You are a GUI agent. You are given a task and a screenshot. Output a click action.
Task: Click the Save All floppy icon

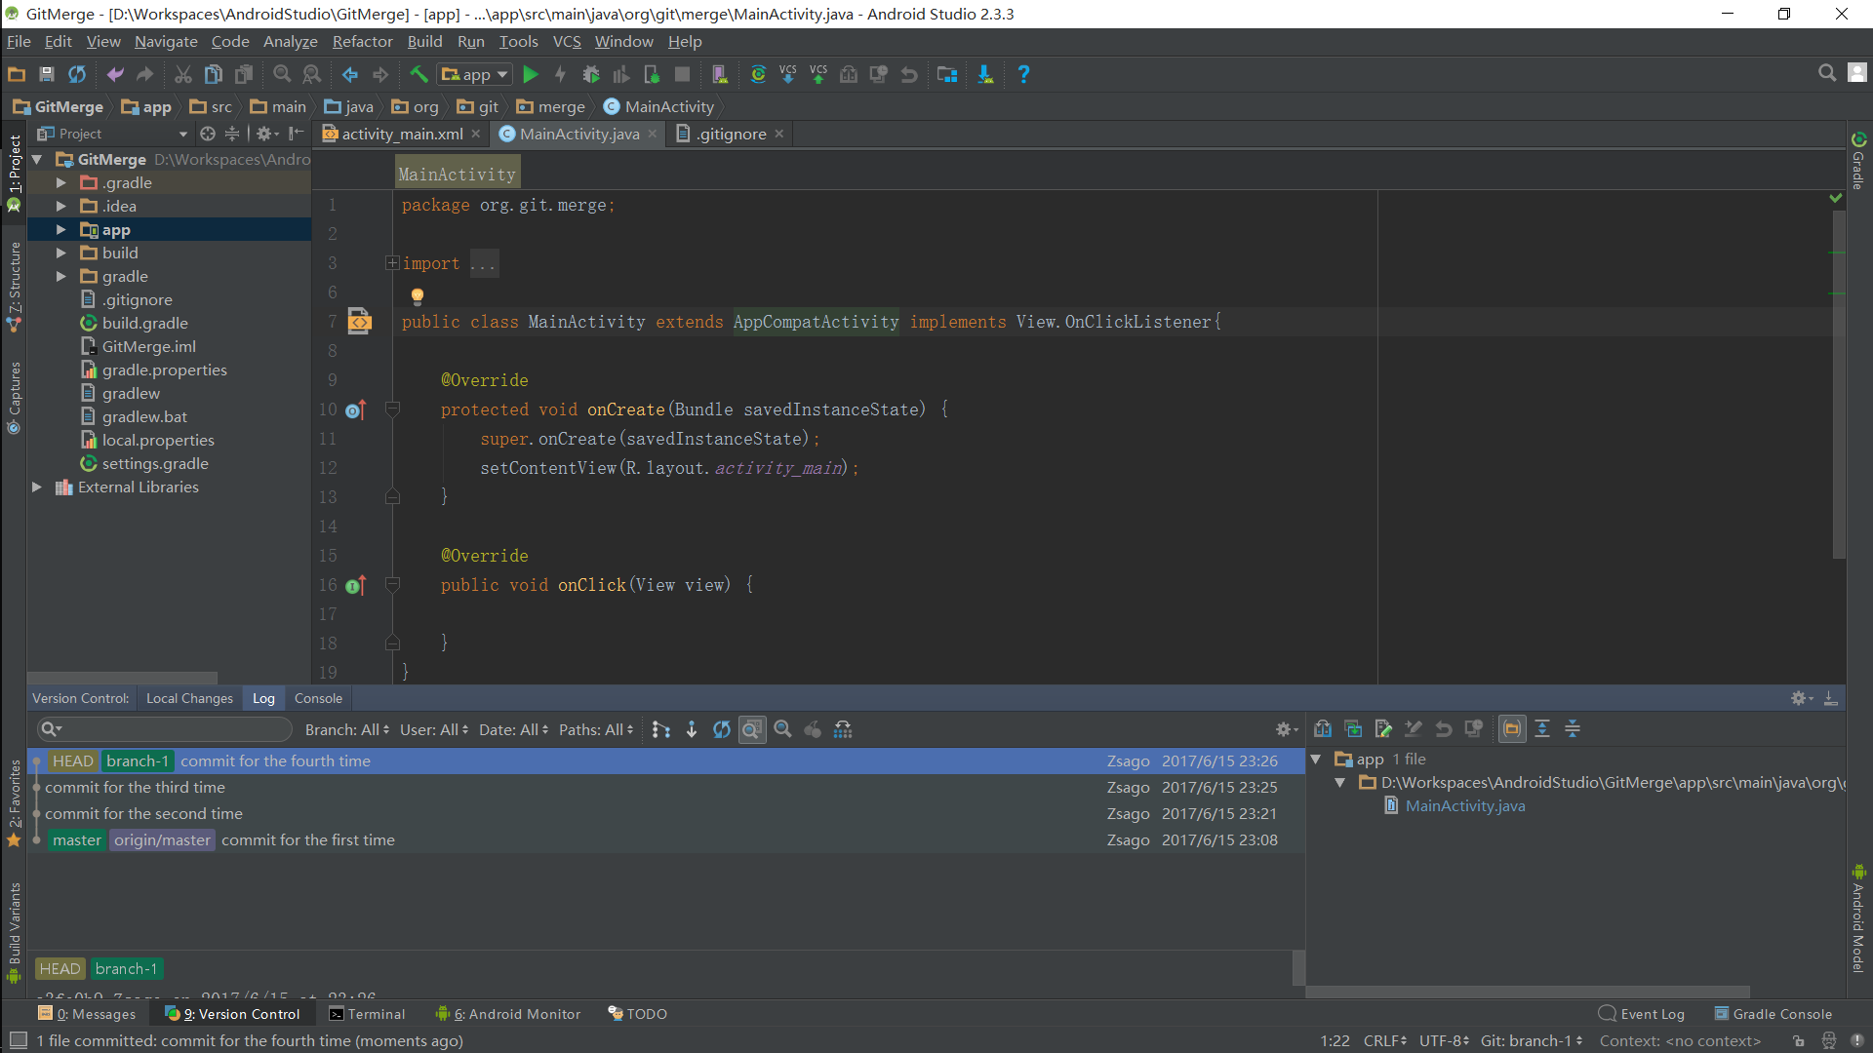(x=46, y=74)
